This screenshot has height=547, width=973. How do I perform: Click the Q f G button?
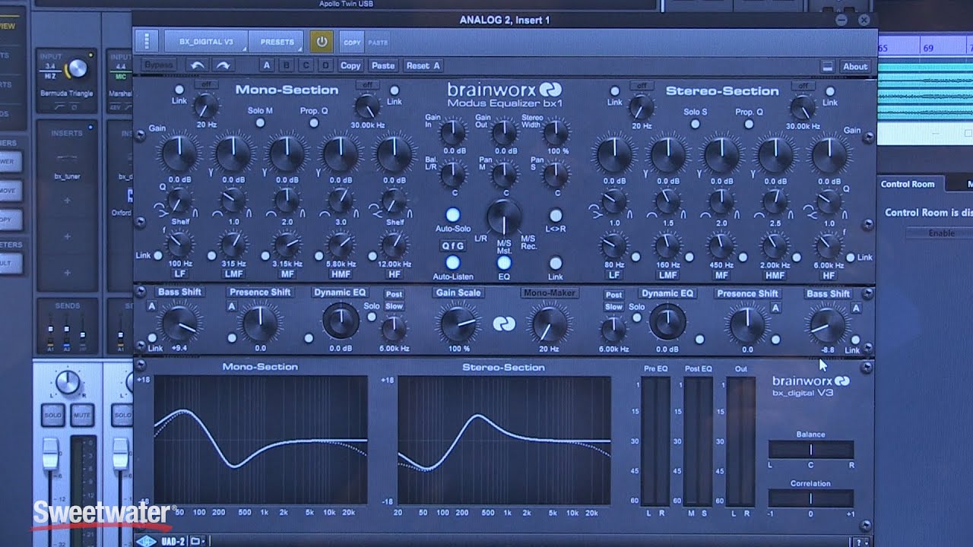pos(452,245)
